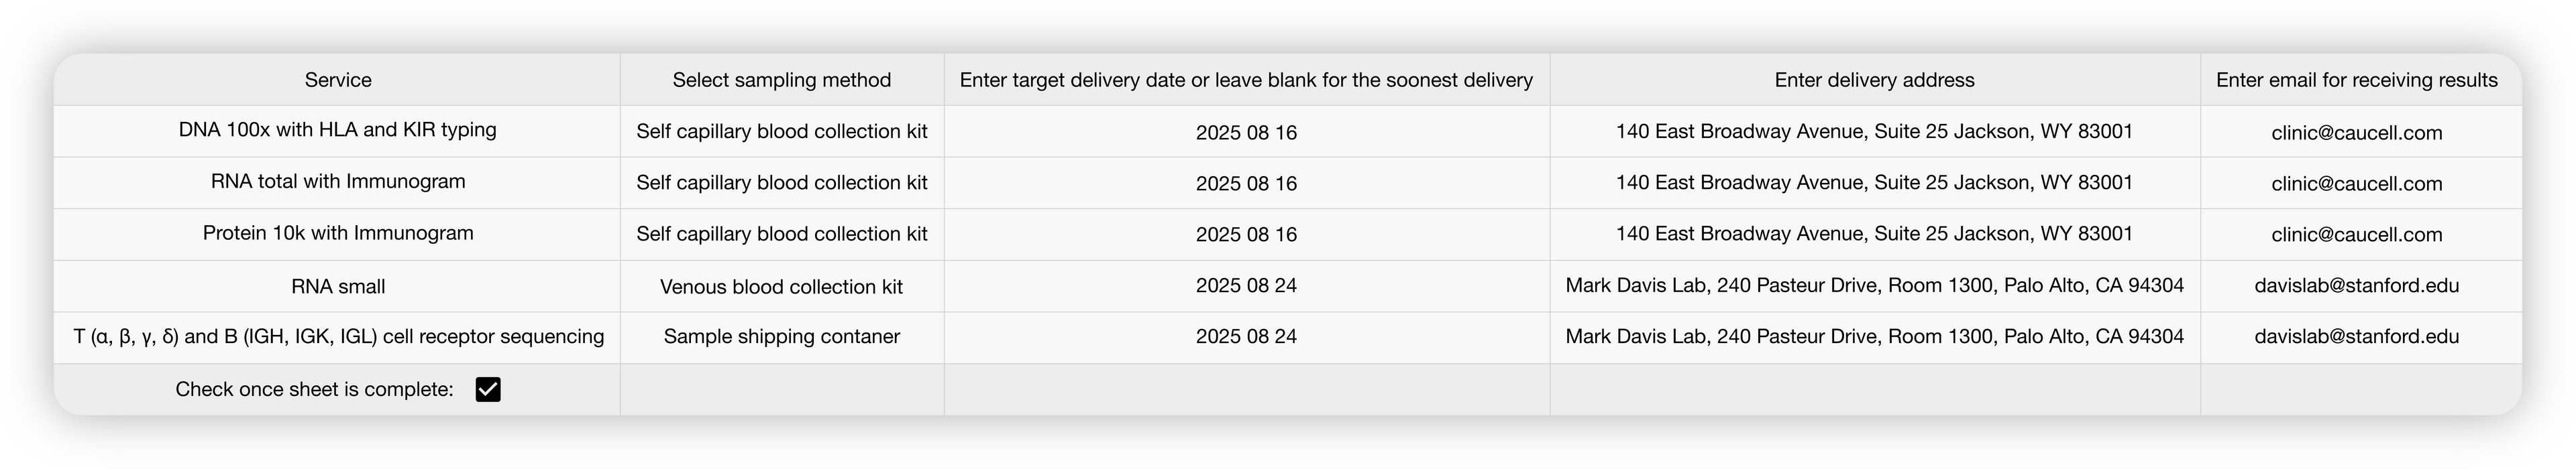Viewport: 2576px width, 469px height.
Task: Click the email for receiving results header
Action: (x=2356, y=80)
